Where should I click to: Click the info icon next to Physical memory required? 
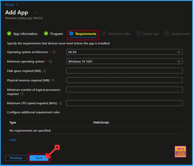click(53, 80)
